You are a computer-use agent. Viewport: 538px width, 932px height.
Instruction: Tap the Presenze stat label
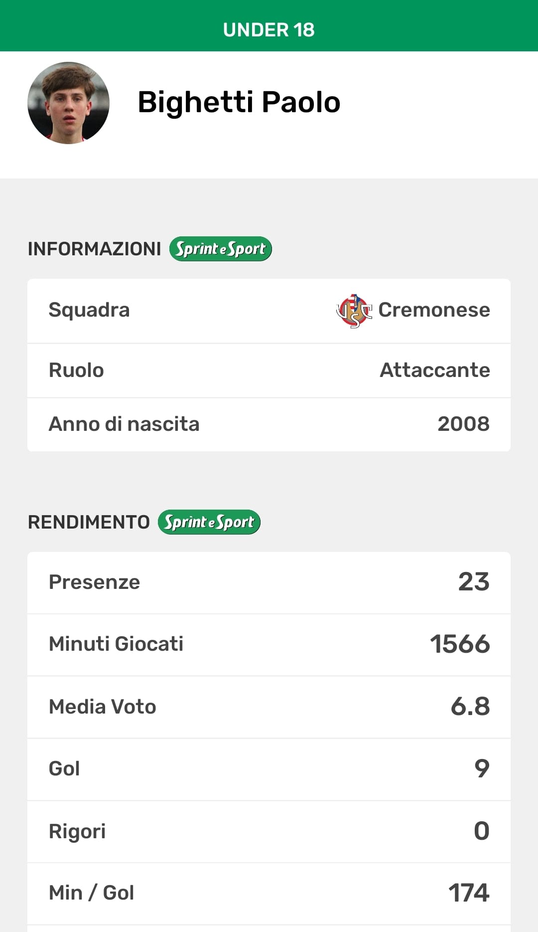[95, 582]
